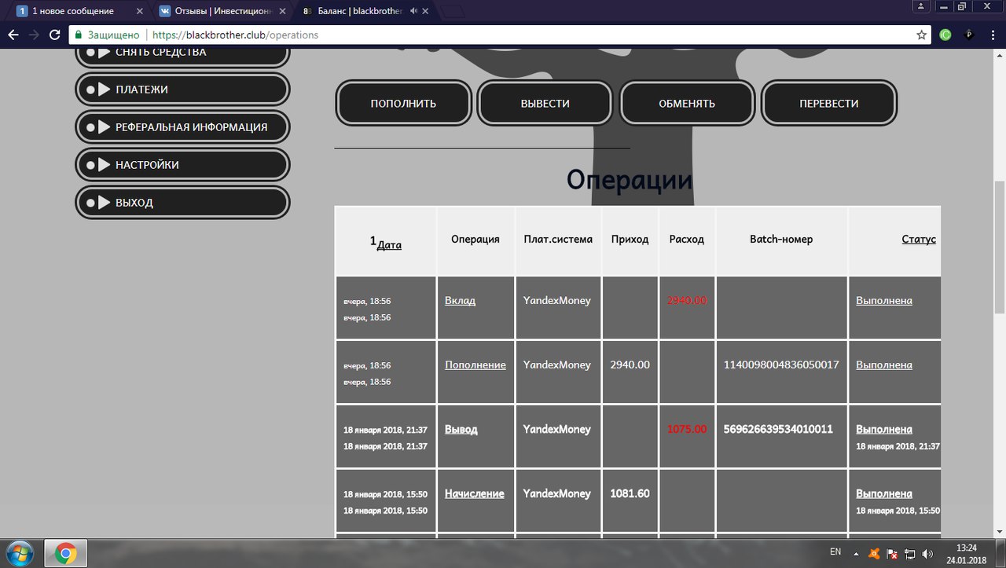Click the Операции page heading
The image size is (1006, 568).
(x=630, y=180)
